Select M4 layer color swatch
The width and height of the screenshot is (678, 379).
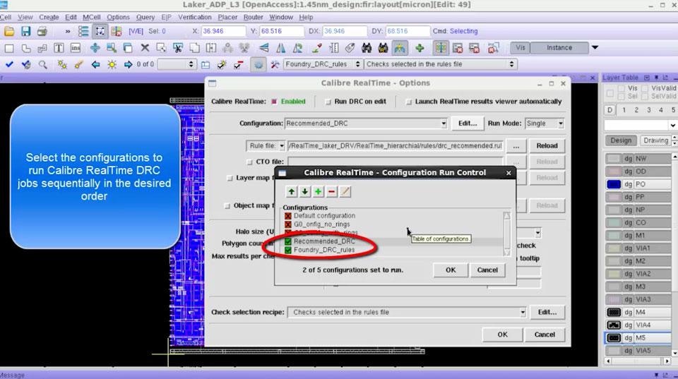point(614,312)
